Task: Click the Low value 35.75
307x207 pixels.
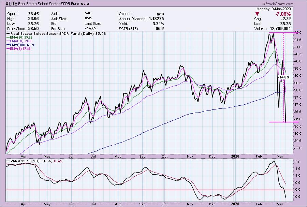Action: click(33, 24)
